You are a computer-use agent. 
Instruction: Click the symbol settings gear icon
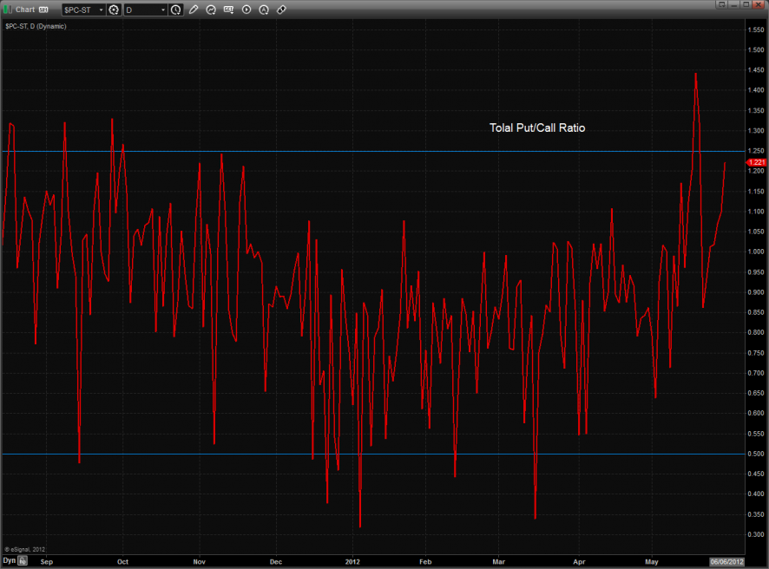click(114, 10)
